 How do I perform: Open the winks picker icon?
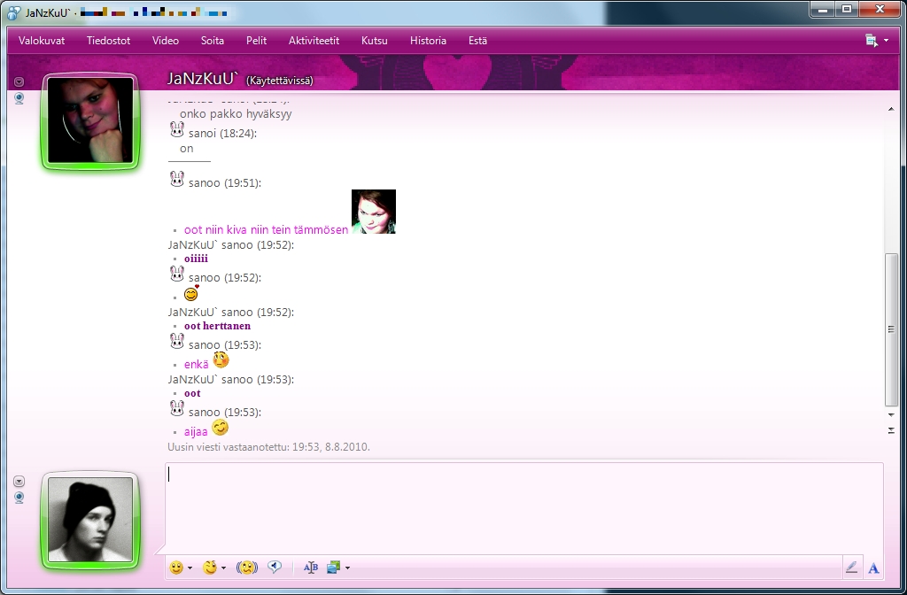[209, 568]
